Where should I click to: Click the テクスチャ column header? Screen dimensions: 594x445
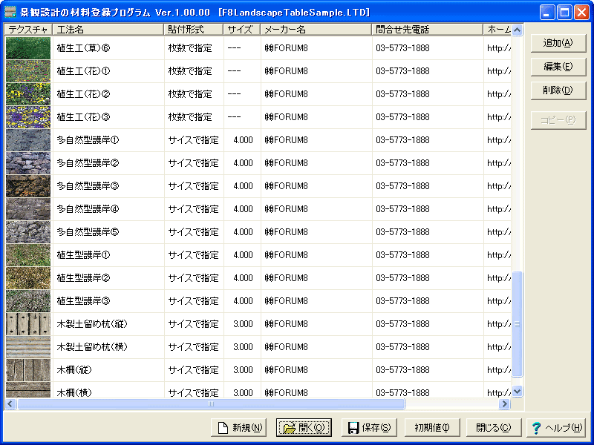click(28, 30)
